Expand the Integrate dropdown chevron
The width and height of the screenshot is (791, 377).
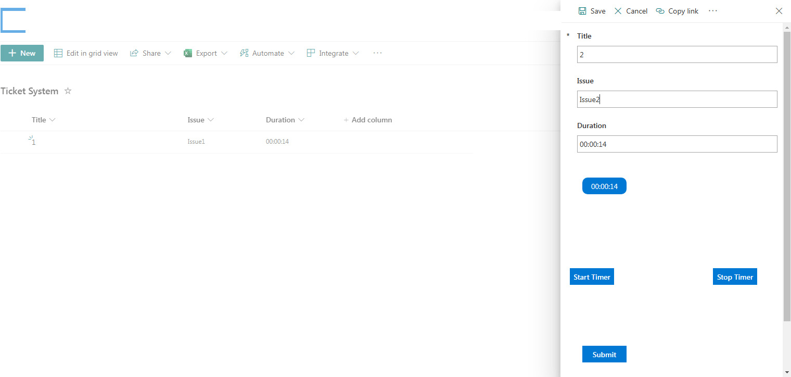coord(356,53)
